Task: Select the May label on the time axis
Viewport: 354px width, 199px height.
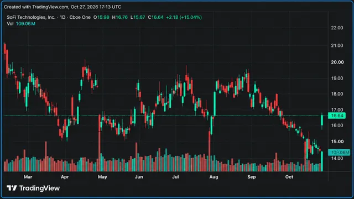Action: (102, 177)
